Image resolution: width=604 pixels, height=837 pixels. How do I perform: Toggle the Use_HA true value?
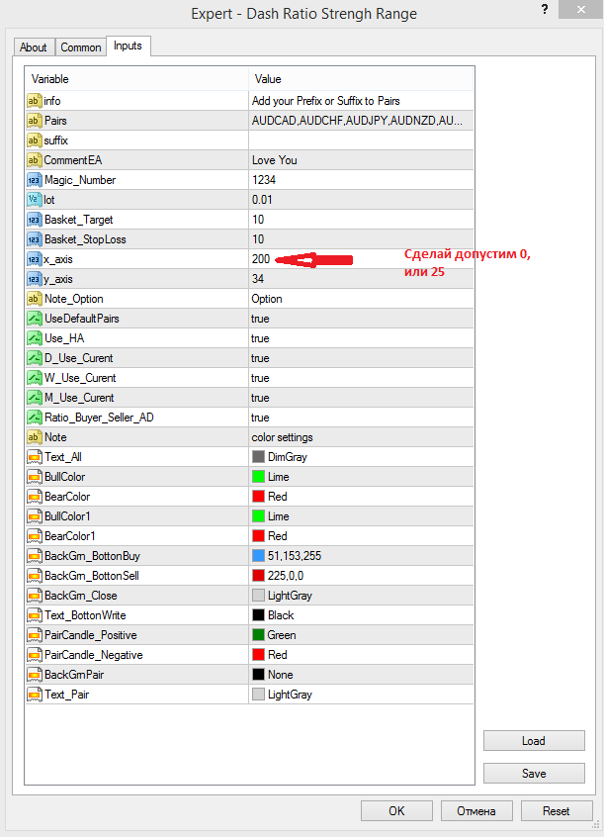click(361, 338)
